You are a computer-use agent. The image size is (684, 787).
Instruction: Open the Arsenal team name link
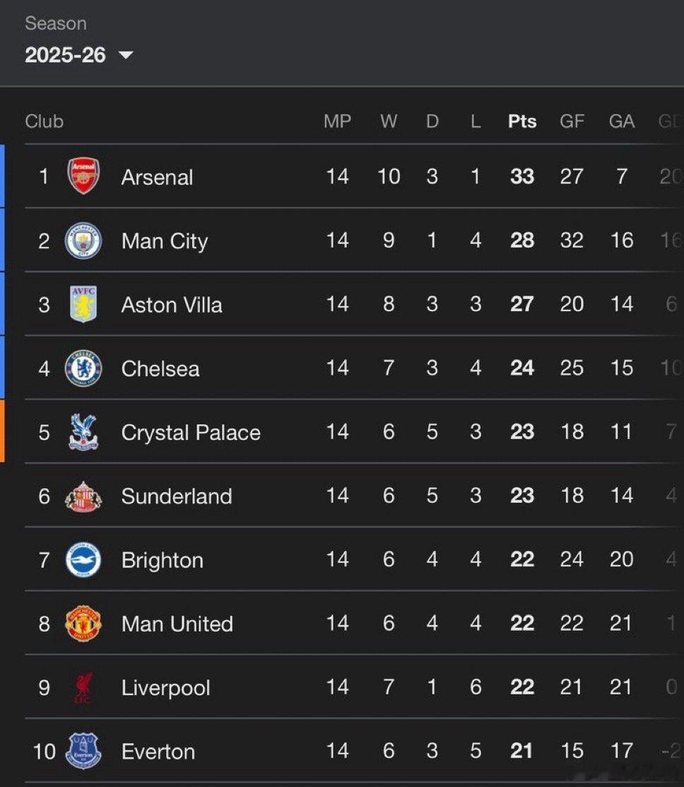click(157, 177)
